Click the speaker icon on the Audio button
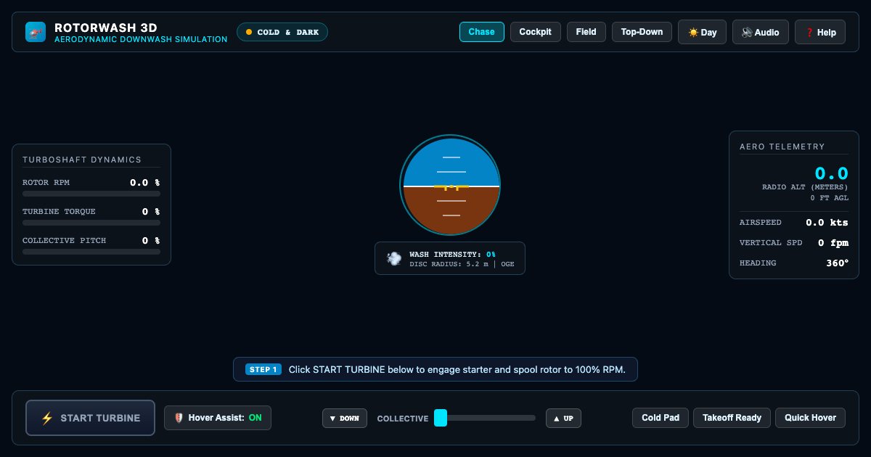This screenshot has width=871, height=457. coord(747,32)
